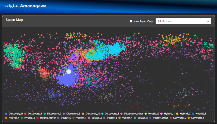Click the Space Map panel title
This screenshot has width=217, height=124.
coord(14,20)
